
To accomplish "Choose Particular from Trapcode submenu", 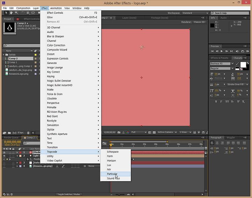I will 115,174.
